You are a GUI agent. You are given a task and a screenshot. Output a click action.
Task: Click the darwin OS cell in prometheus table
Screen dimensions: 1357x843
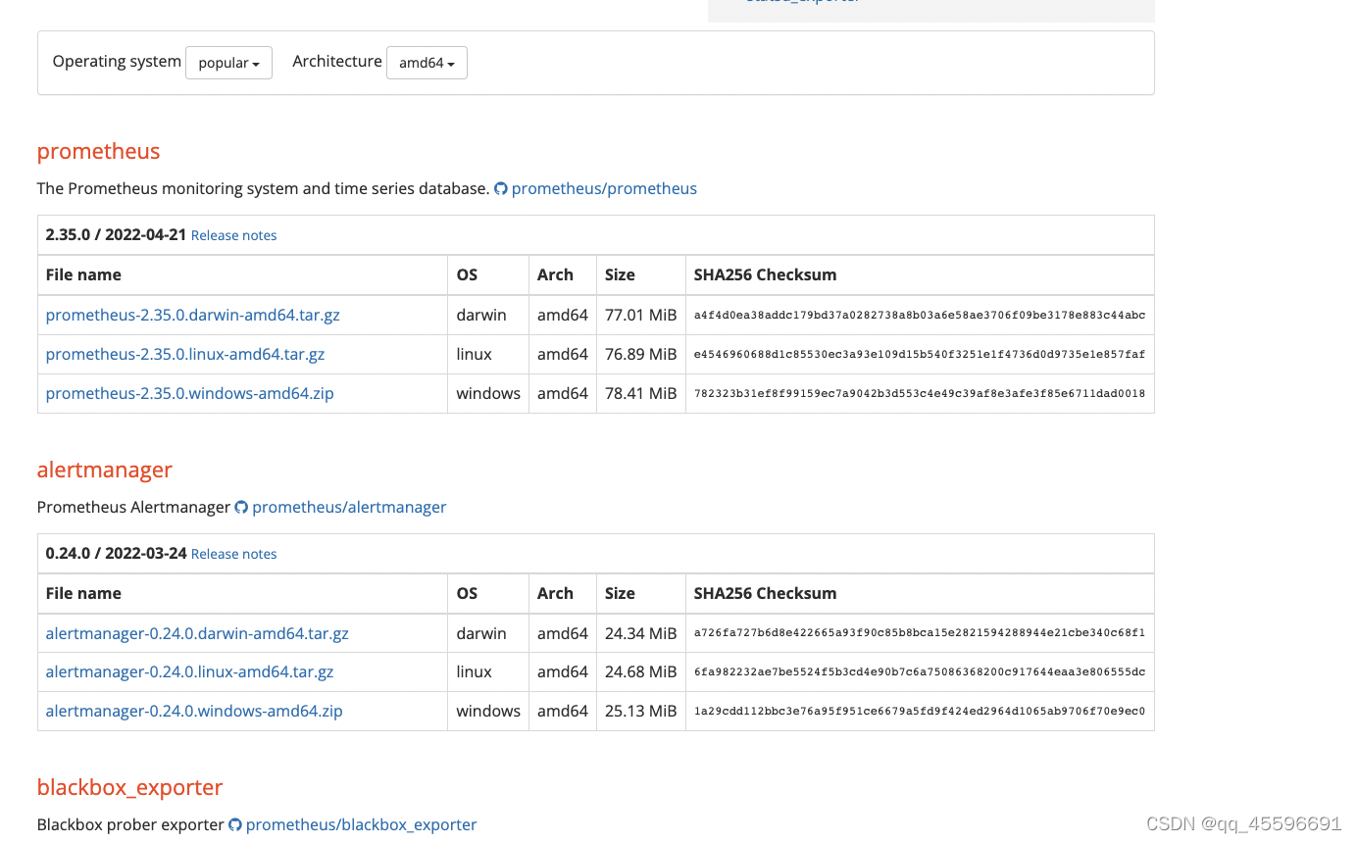(x=488, y=315)
